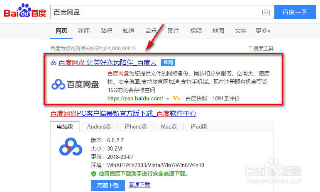The width and height of the screenshot is (320, 192).
Task: Select the Mac版 download tab
Action: pos(169,126)
